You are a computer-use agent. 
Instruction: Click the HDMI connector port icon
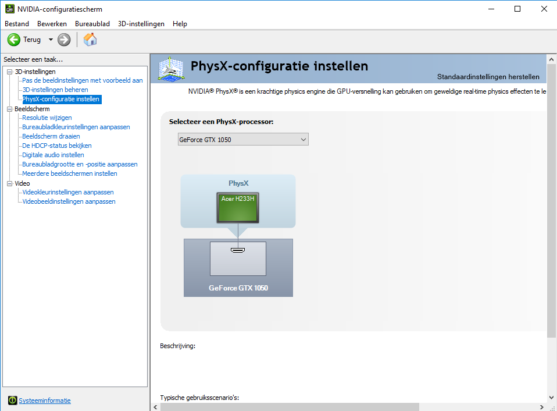point(238,250)
